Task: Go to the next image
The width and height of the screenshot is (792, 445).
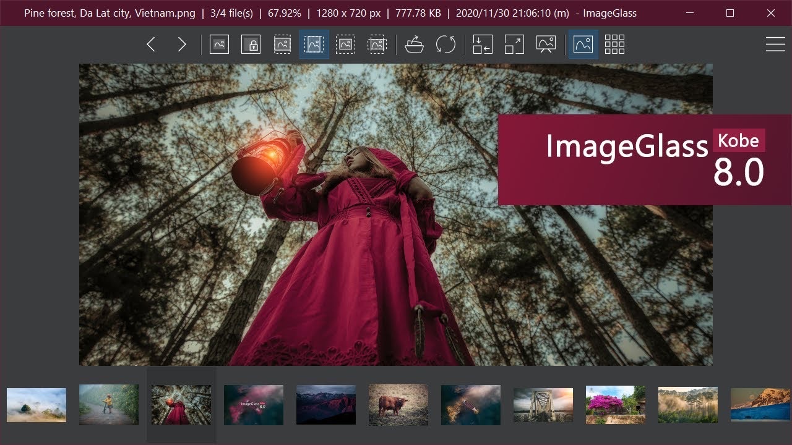Action: 182,44
